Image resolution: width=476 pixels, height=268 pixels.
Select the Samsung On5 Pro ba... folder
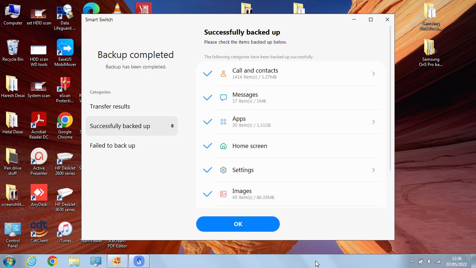[431, 53]
